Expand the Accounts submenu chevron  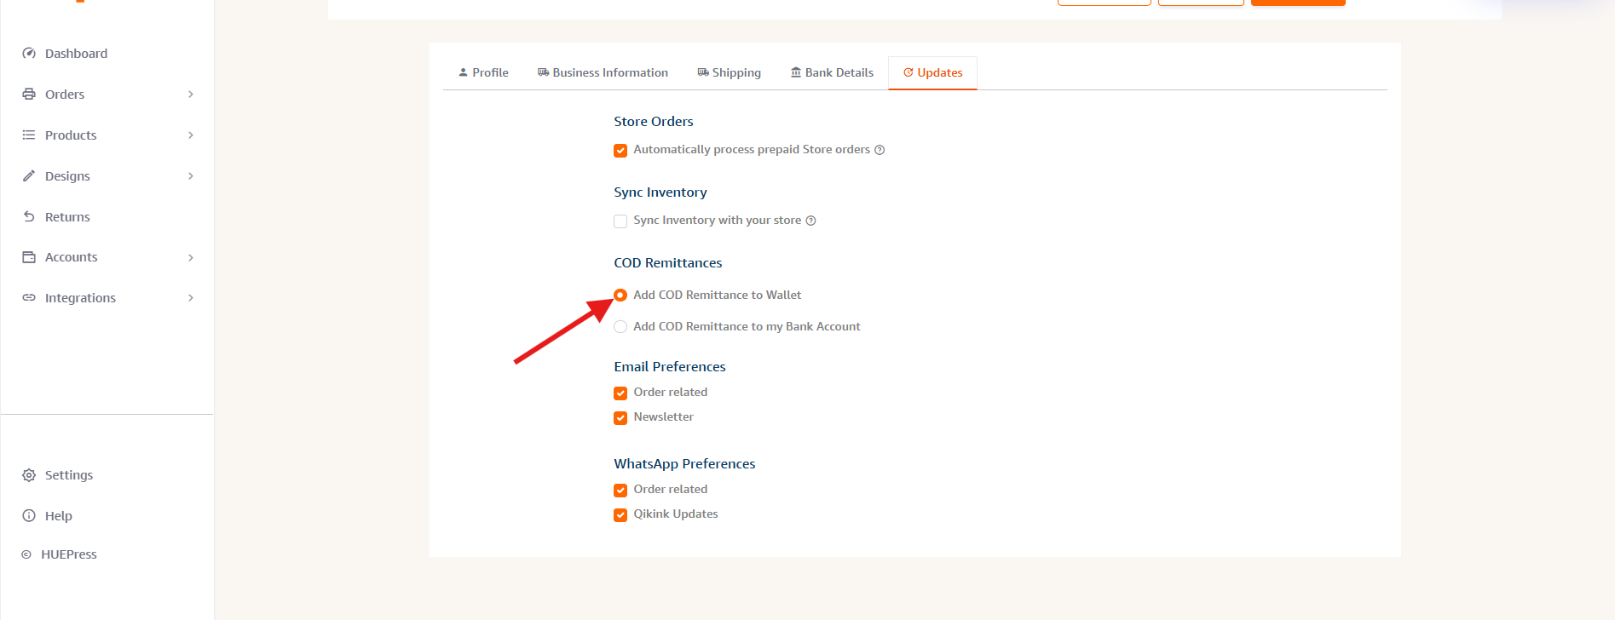click(x=191, y=257)
